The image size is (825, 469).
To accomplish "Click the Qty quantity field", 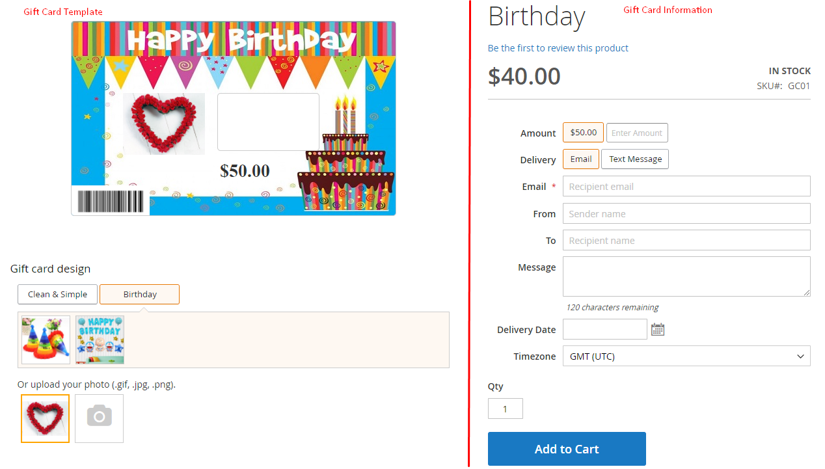I will [505, 409].
